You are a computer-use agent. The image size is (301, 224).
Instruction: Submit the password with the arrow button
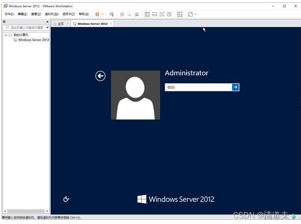pyautogui.click(x=235, y=87)
